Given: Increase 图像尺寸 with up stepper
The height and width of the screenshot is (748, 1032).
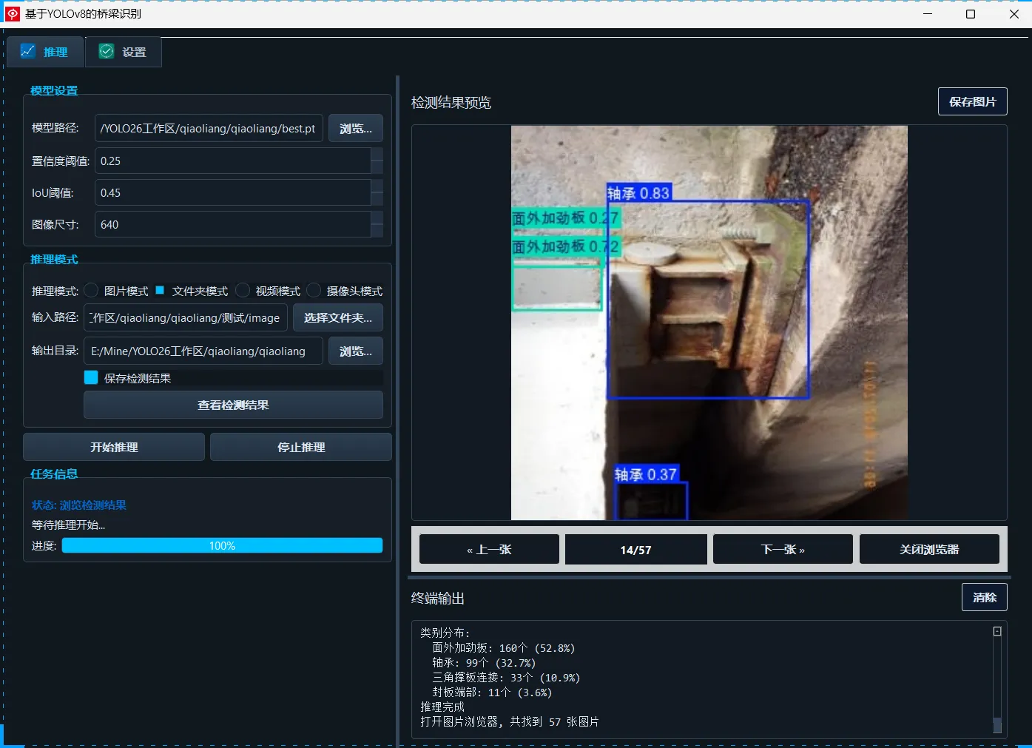Looking at the screenshot, I should (377, 218).
